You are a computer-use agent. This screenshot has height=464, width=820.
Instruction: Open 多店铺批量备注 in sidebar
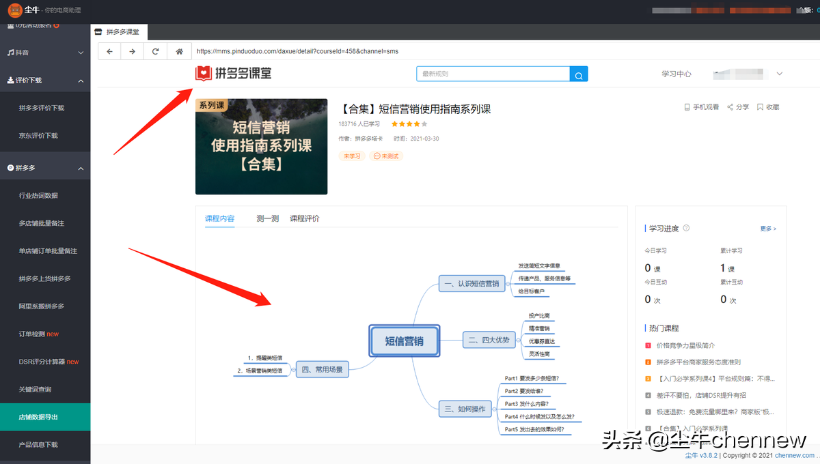tap(42, 223)
